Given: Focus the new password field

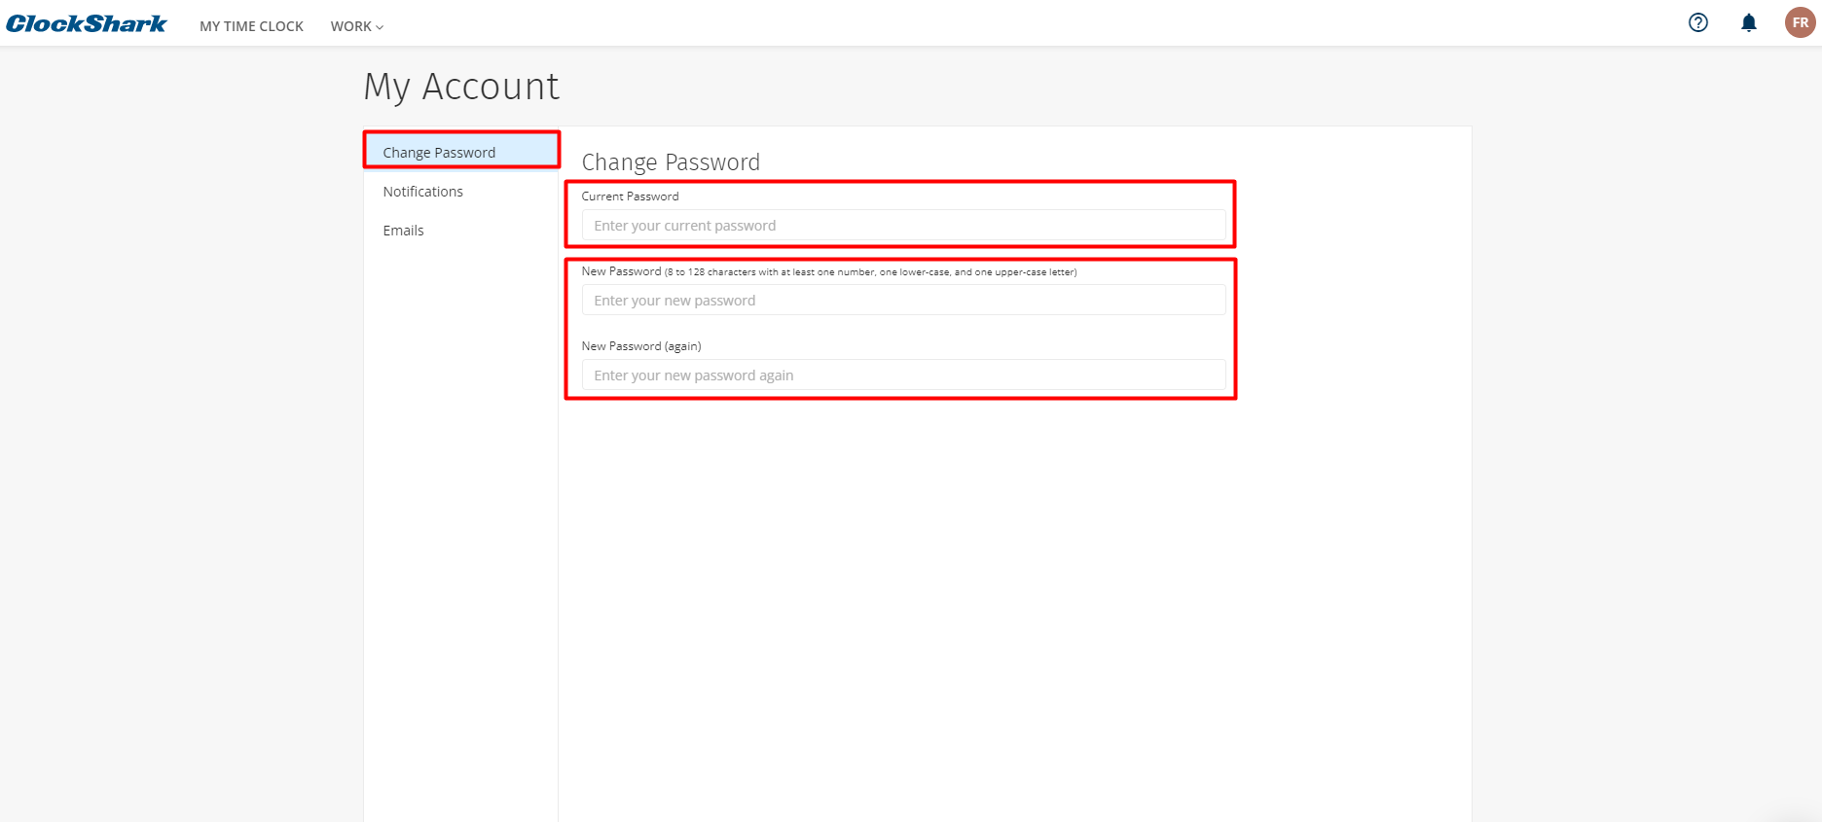Looking at the screenshot, I should tap(903, 301).
